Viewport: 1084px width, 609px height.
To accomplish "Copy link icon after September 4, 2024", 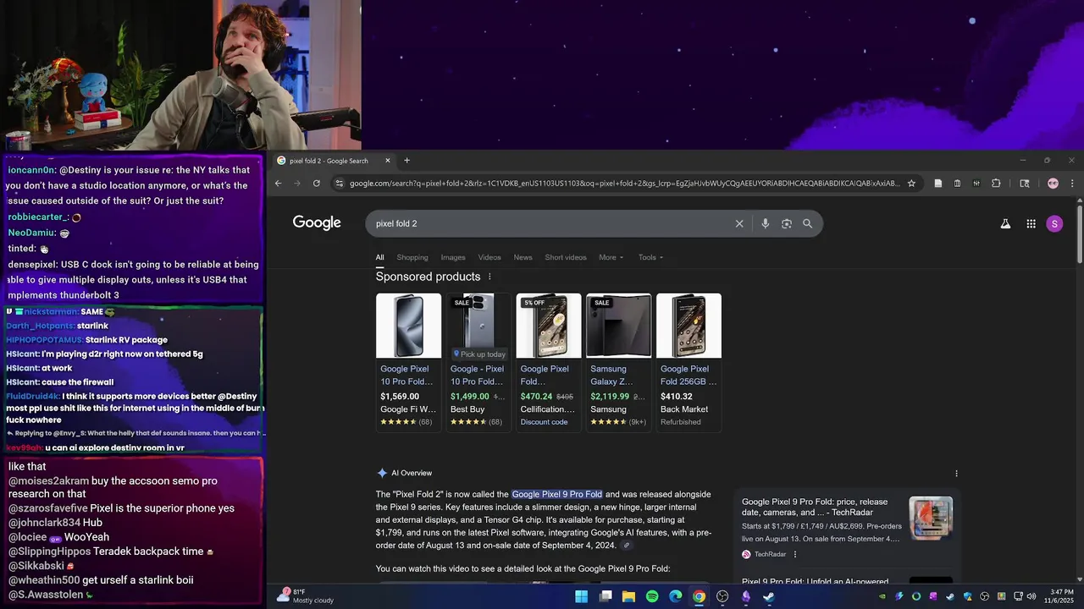I will (627, 546).
